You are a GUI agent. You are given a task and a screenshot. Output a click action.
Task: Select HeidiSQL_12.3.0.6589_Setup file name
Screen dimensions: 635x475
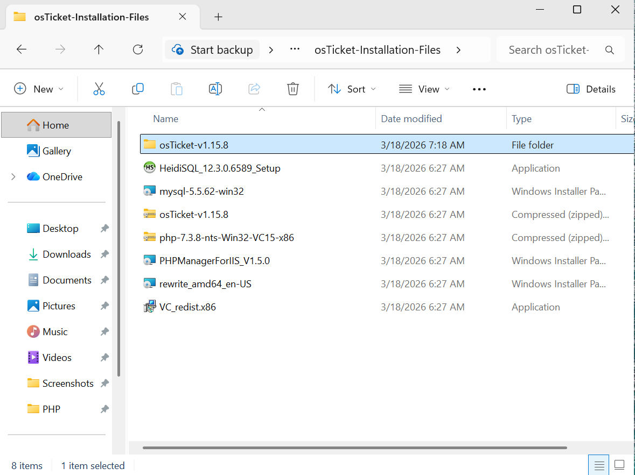tap(220, 168)
